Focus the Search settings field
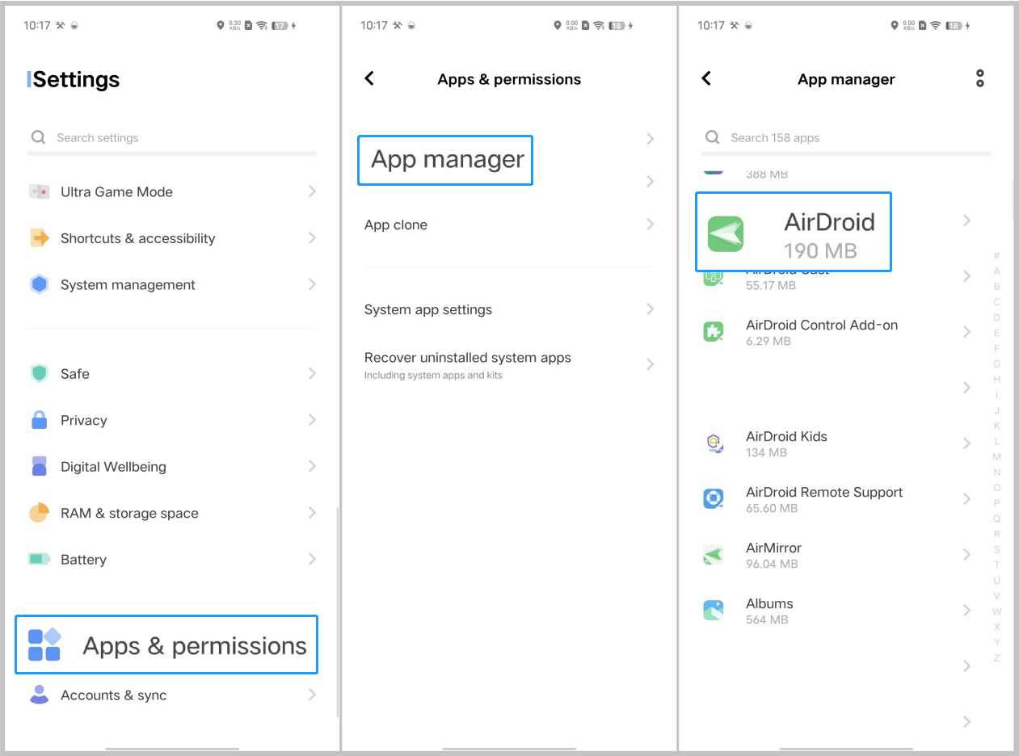Screen dimensions: 1019x756 pyautogui.click(x=172, y=137)
